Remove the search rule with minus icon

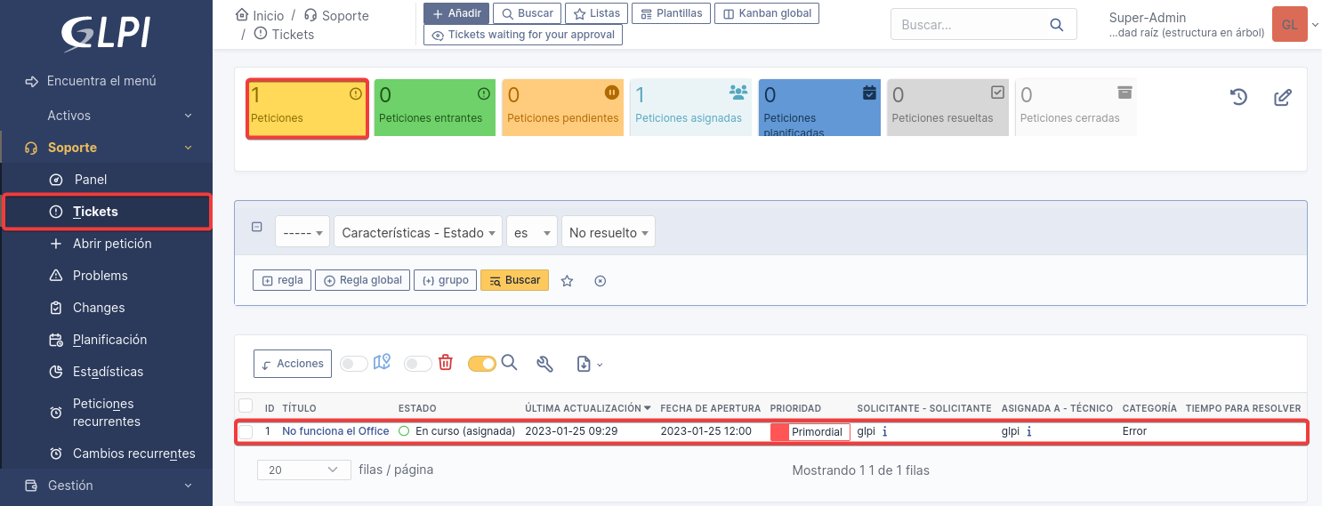pos(257,227)
